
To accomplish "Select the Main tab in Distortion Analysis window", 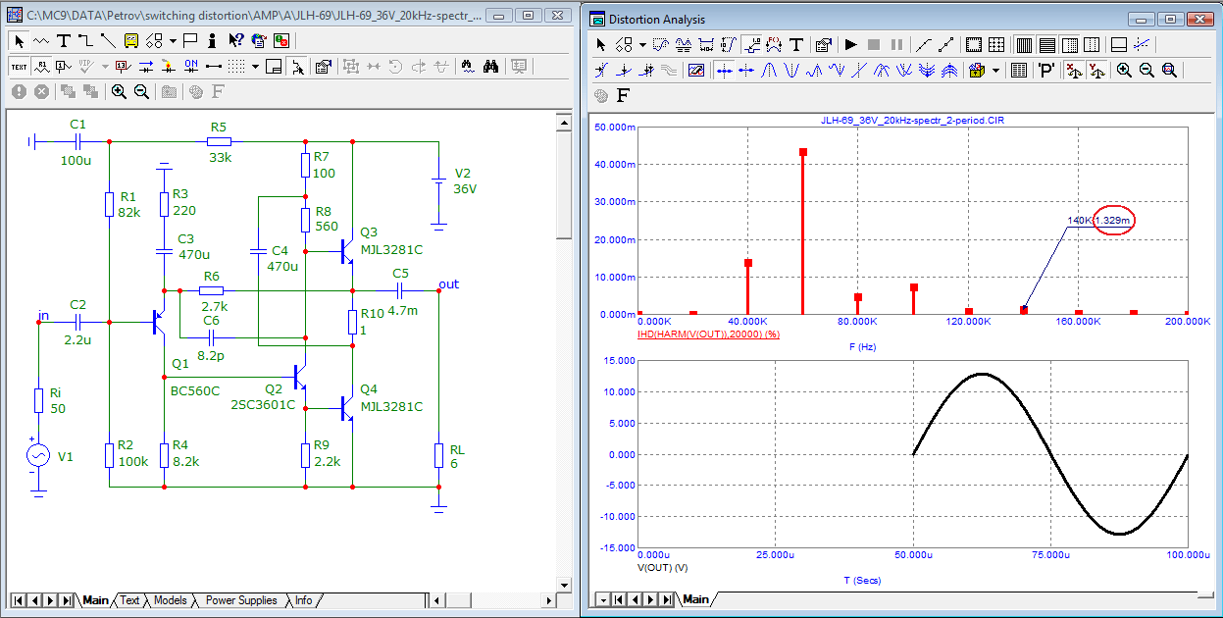I will [x=695, y=599].
